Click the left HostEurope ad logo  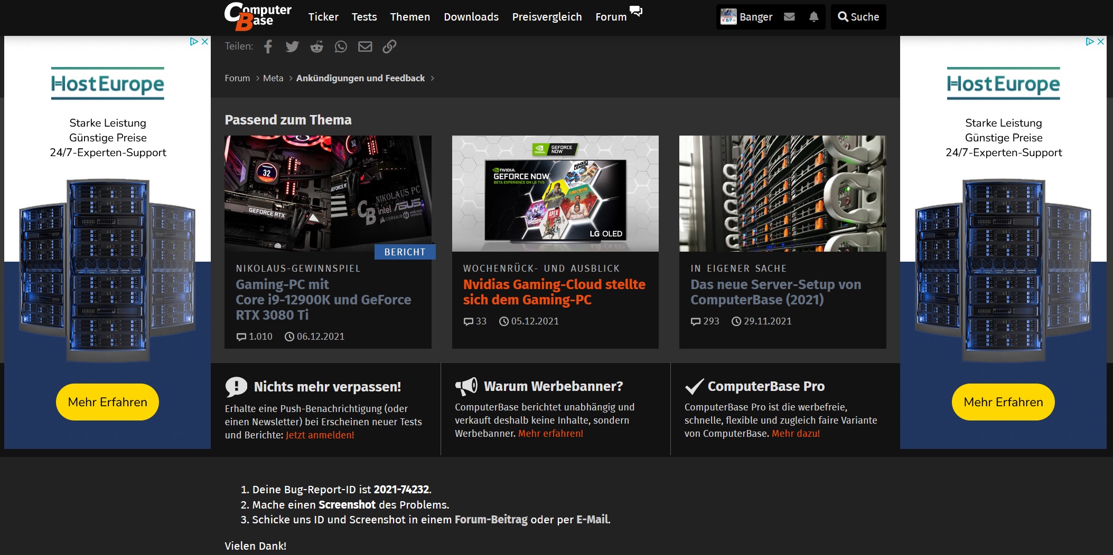(108, 83)
